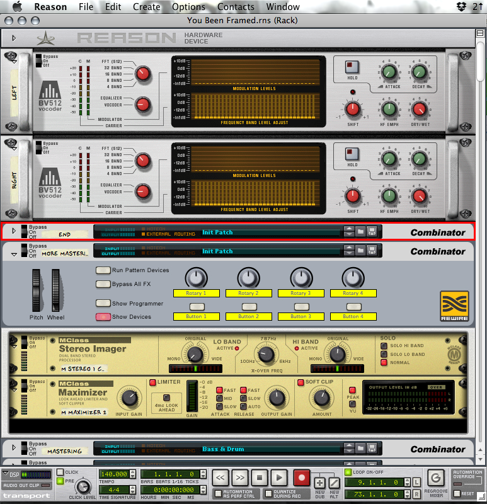Save patch on MORE MASTERI Combinator

tap(372, 250)
